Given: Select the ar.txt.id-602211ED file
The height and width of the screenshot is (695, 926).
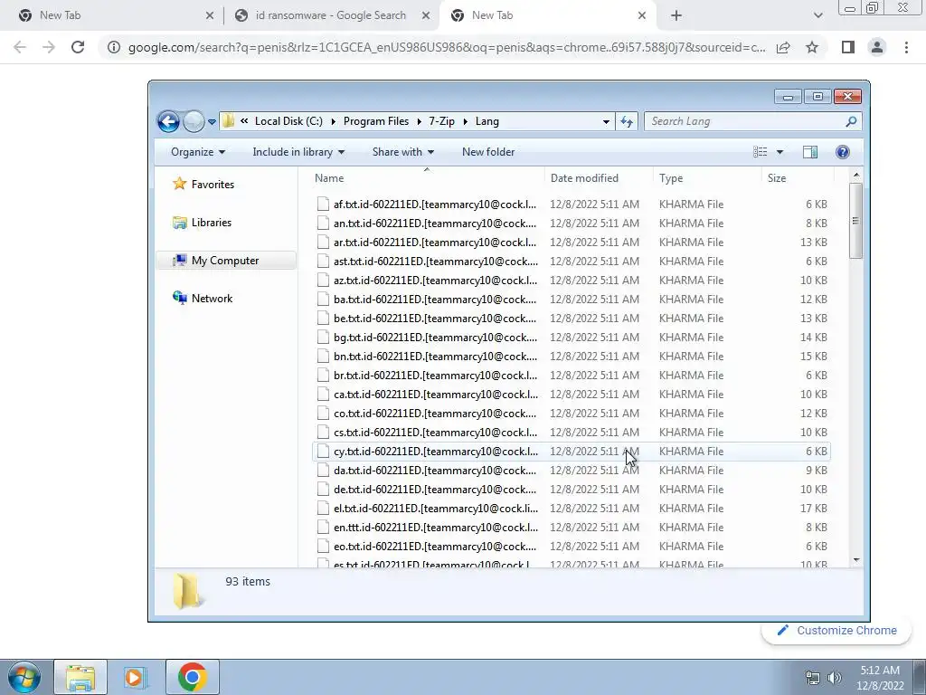Looking at the screenshot, I should point(572,243).
